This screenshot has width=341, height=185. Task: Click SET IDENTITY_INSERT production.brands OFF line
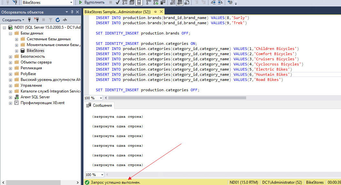click(143, 33)
